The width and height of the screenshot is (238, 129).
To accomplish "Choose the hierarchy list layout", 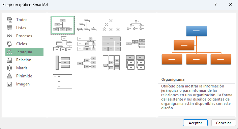I will [136, 62].
